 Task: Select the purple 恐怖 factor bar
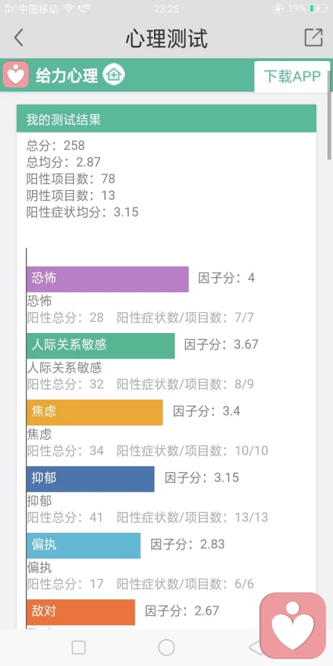108,279
